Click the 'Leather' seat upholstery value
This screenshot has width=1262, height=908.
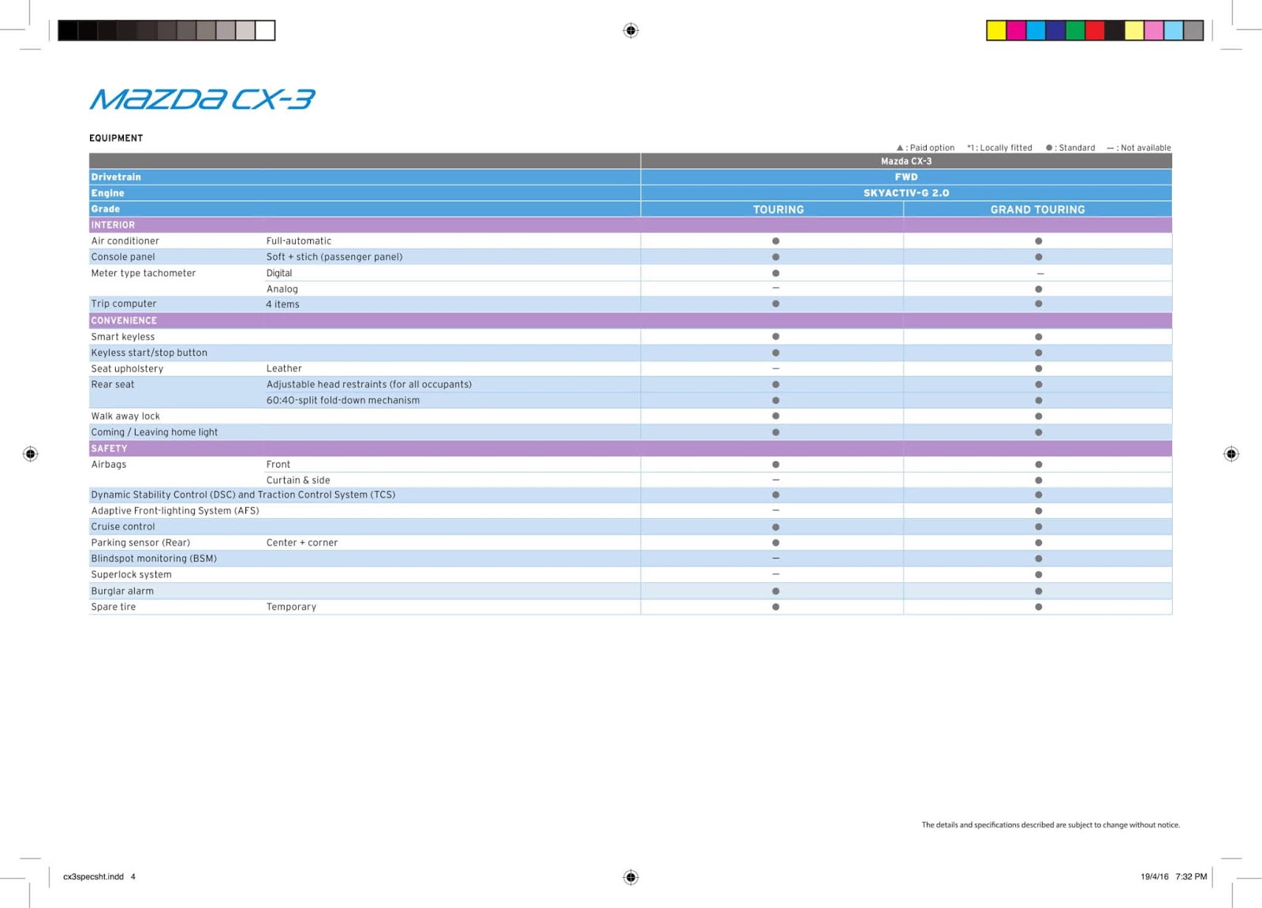tap(284, 368)
